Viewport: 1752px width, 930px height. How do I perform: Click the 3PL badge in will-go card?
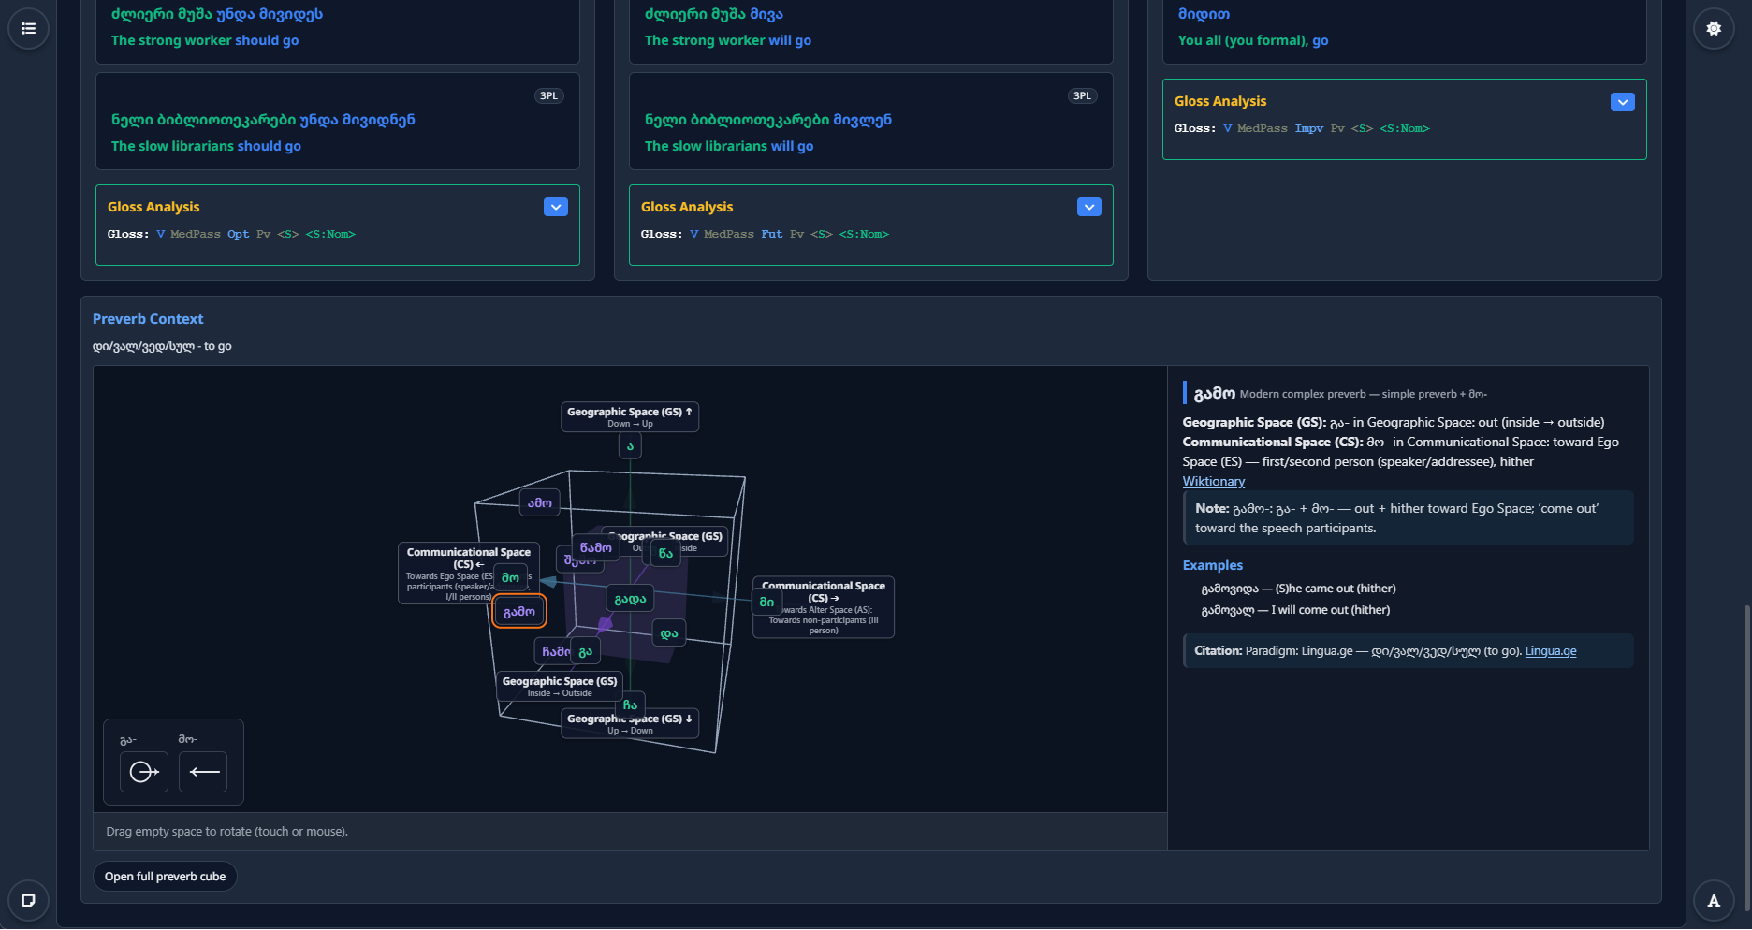tap(1082, 95)
